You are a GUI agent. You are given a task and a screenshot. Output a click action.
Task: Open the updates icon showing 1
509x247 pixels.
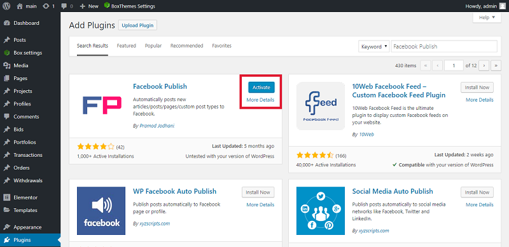tap(48, 6)
